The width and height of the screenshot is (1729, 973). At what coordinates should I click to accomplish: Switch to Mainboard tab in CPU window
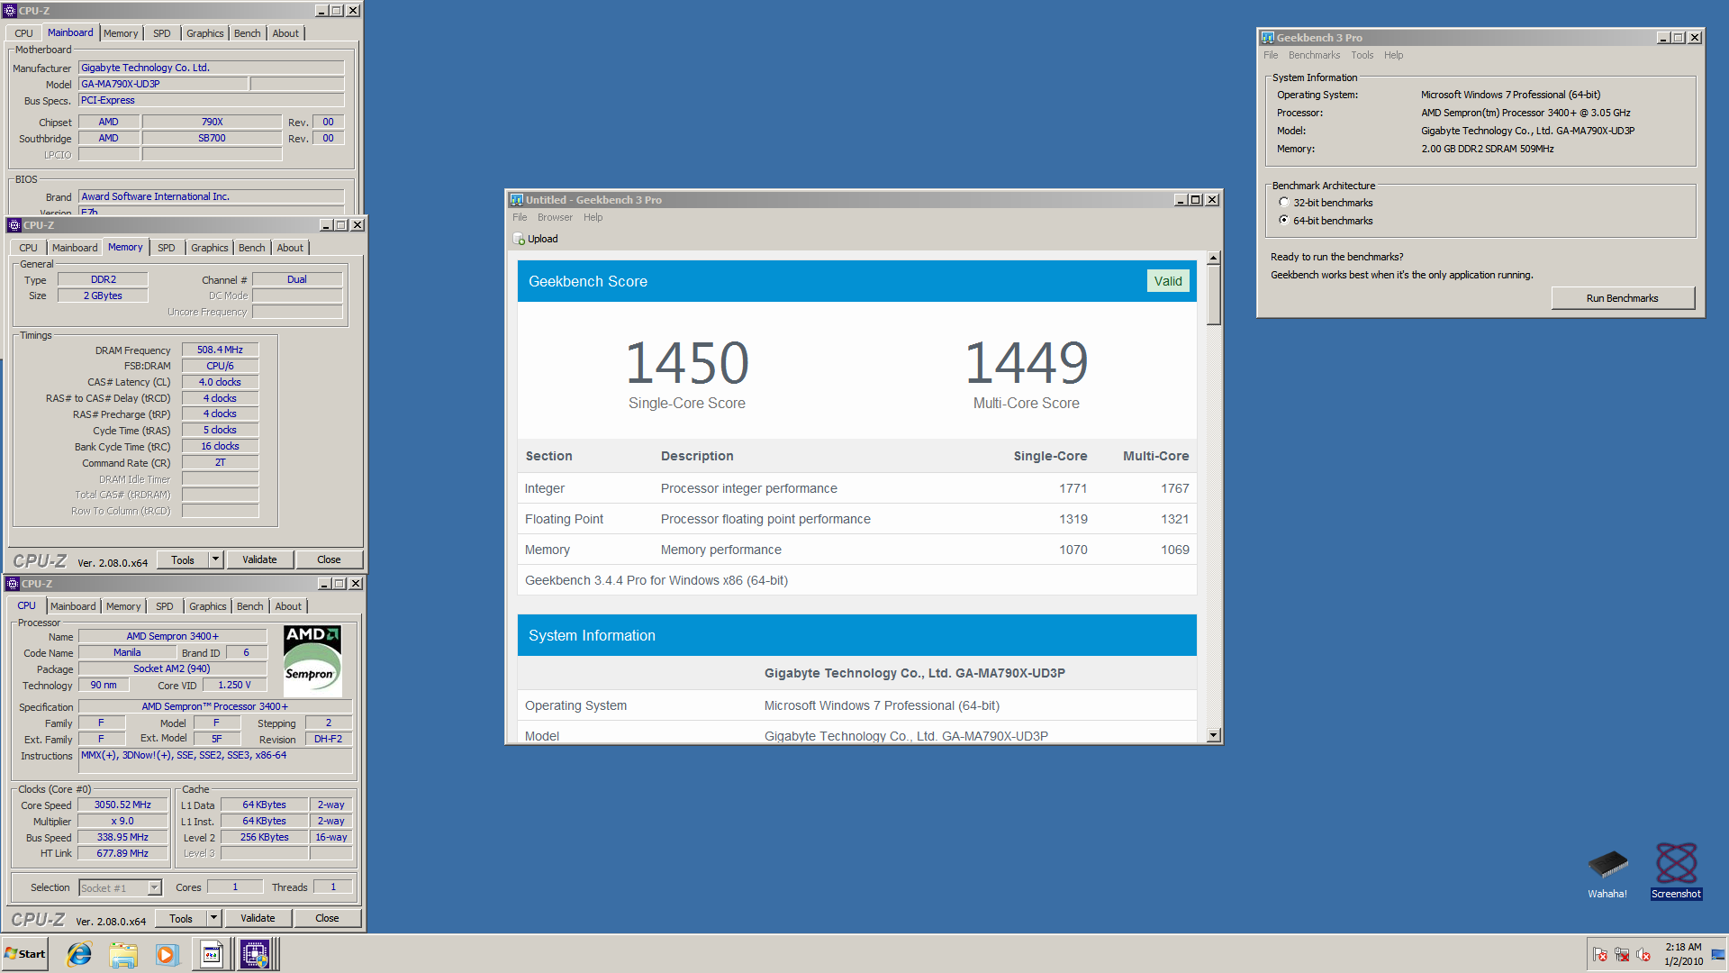(73, 606)
